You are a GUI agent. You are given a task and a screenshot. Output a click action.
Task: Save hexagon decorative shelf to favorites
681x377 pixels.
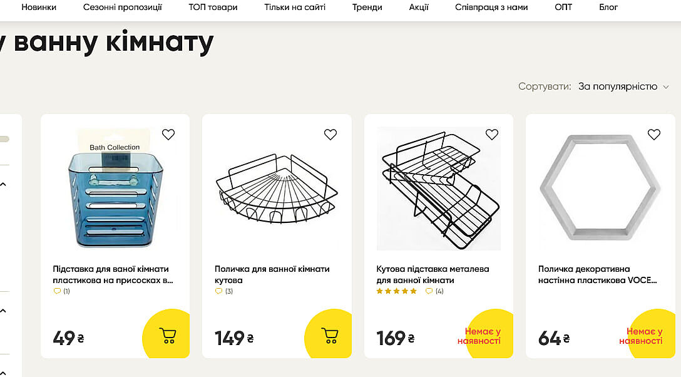tap(654, 134)
